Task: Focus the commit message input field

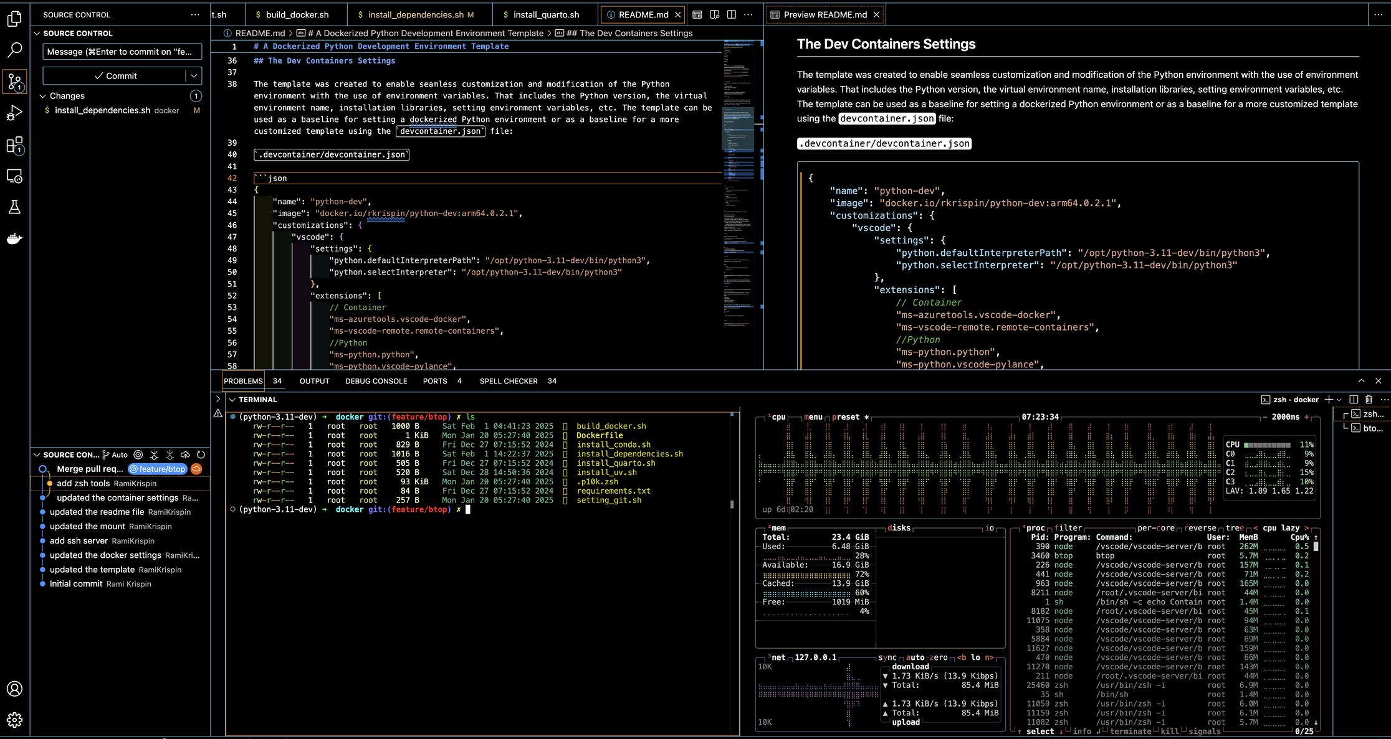Action: point(122,51)
